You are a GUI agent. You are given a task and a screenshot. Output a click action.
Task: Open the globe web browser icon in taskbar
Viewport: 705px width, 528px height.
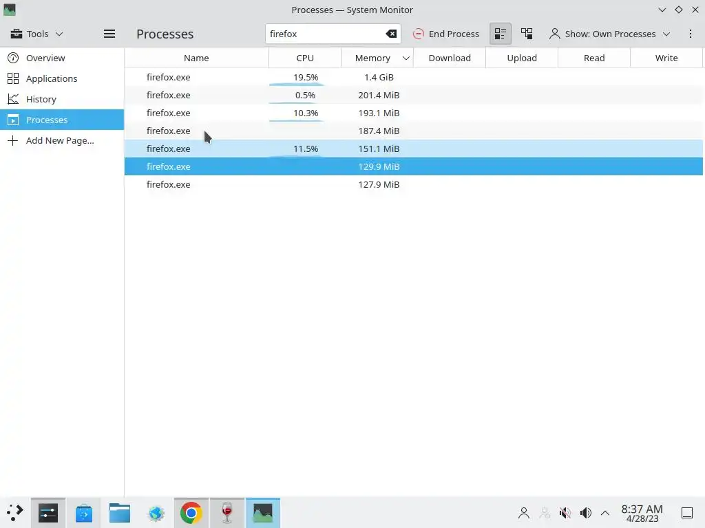tap(156, 513)
